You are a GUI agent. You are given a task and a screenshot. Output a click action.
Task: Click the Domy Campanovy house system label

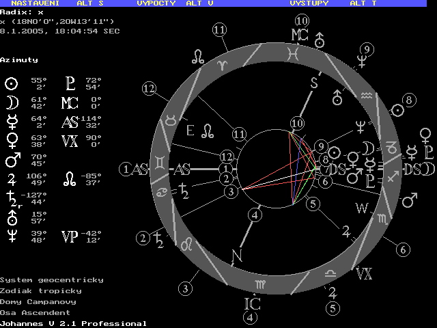[x=38, y=301]
